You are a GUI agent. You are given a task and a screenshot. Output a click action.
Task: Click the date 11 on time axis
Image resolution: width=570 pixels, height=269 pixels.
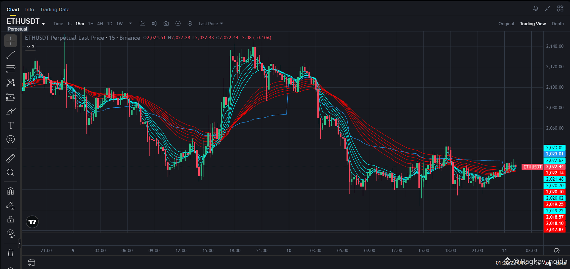[504, 251]
